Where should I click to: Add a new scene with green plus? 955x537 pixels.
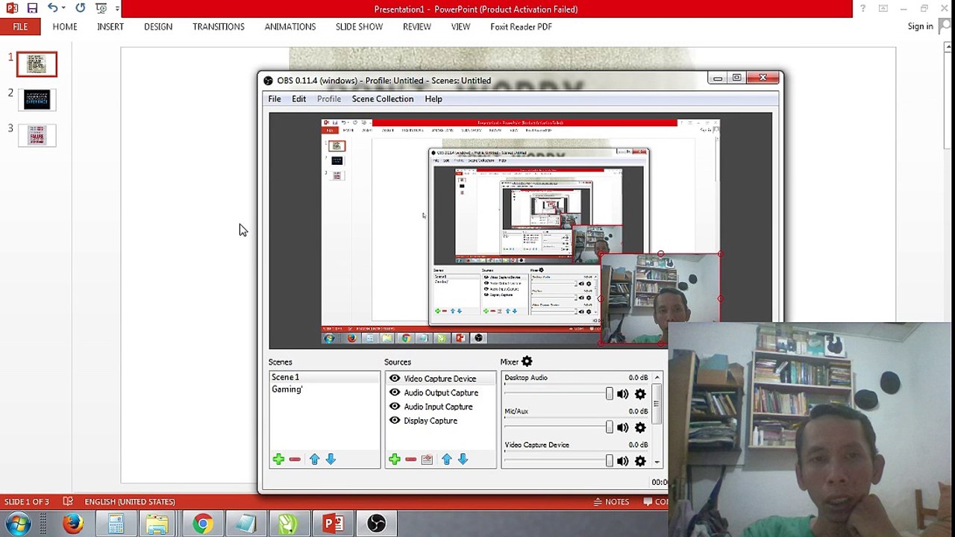(278, 459)
